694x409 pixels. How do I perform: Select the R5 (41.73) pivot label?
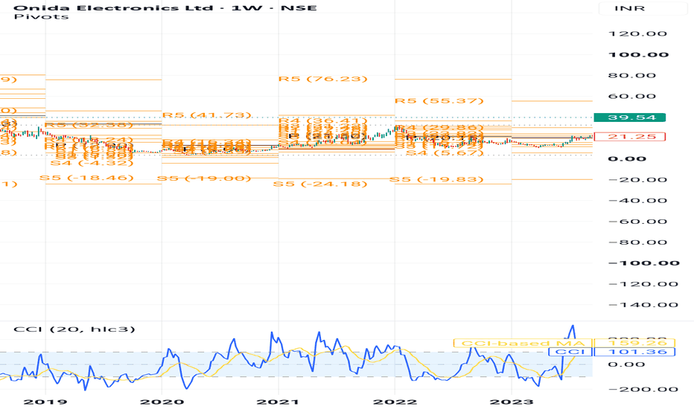(207, 115)
